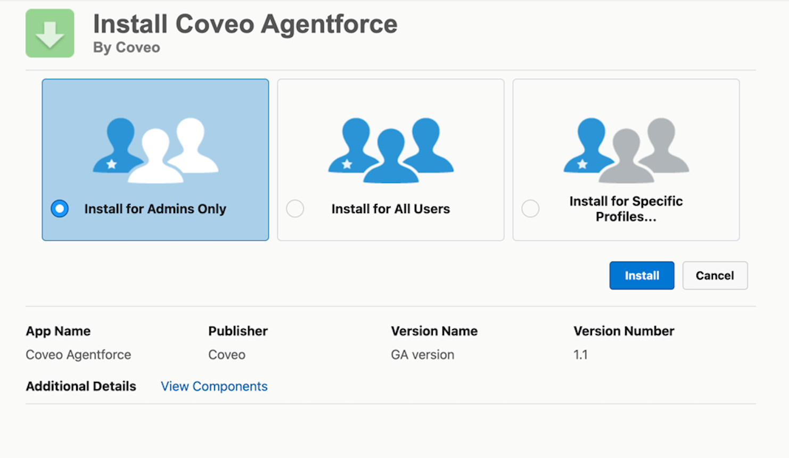Cancel the package installation
The image size is (789, 458).
[715, 275]
